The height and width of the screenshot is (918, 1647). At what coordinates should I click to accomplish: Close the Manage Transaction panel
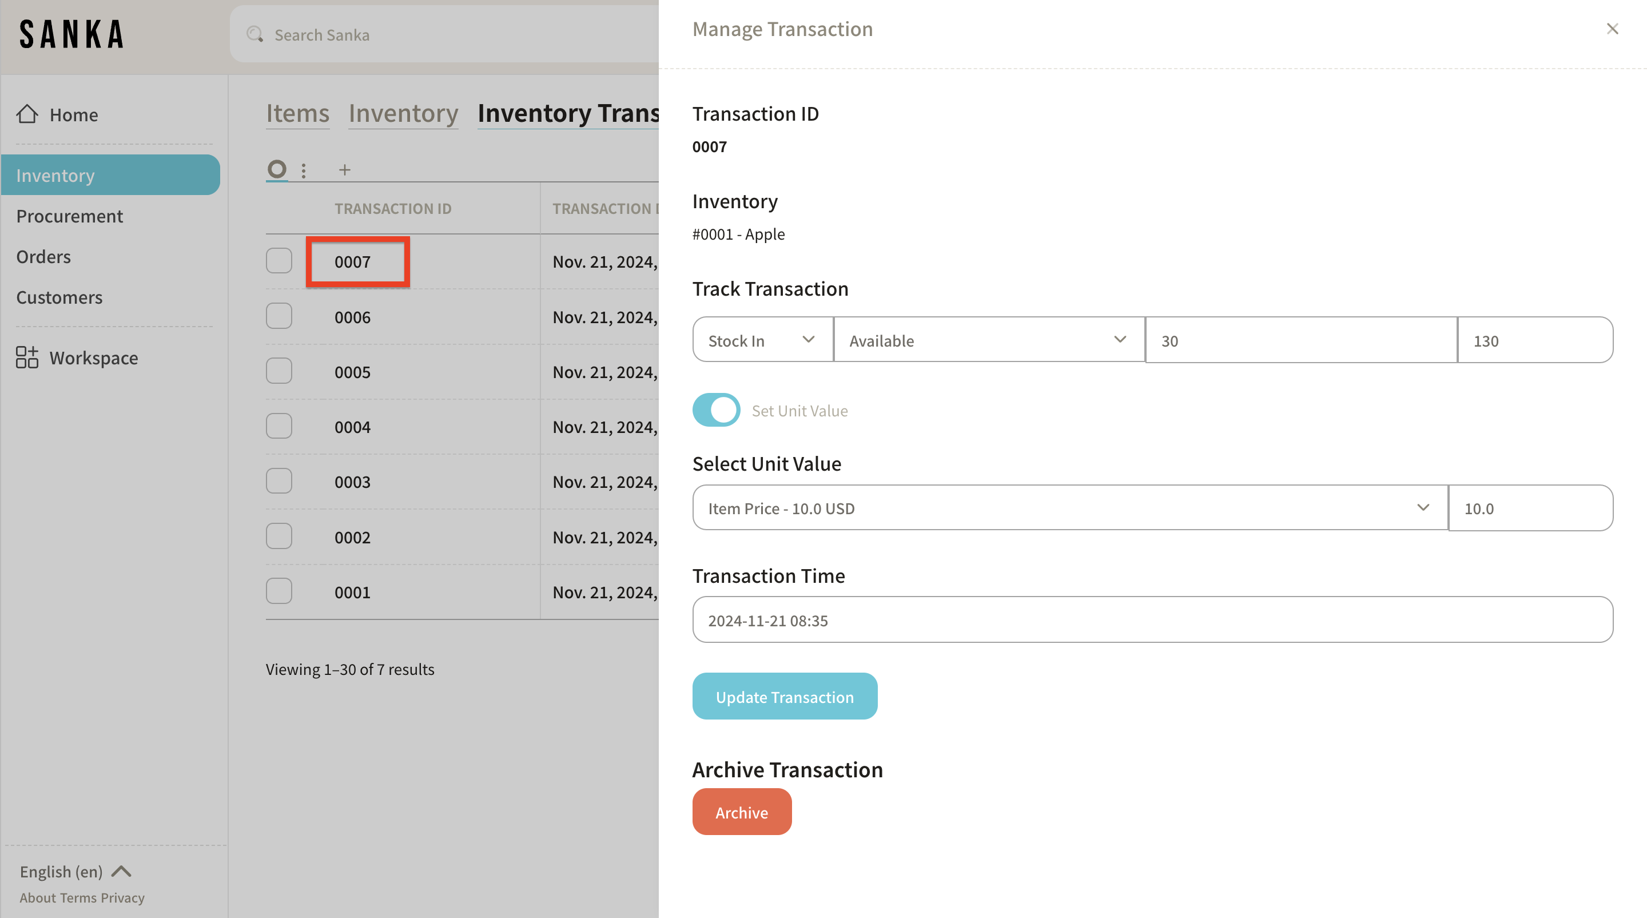tap(1612, 29)
